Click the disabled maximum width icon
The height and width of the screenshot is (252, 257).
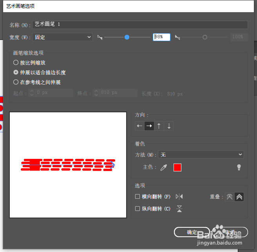[x=177, y=37]
